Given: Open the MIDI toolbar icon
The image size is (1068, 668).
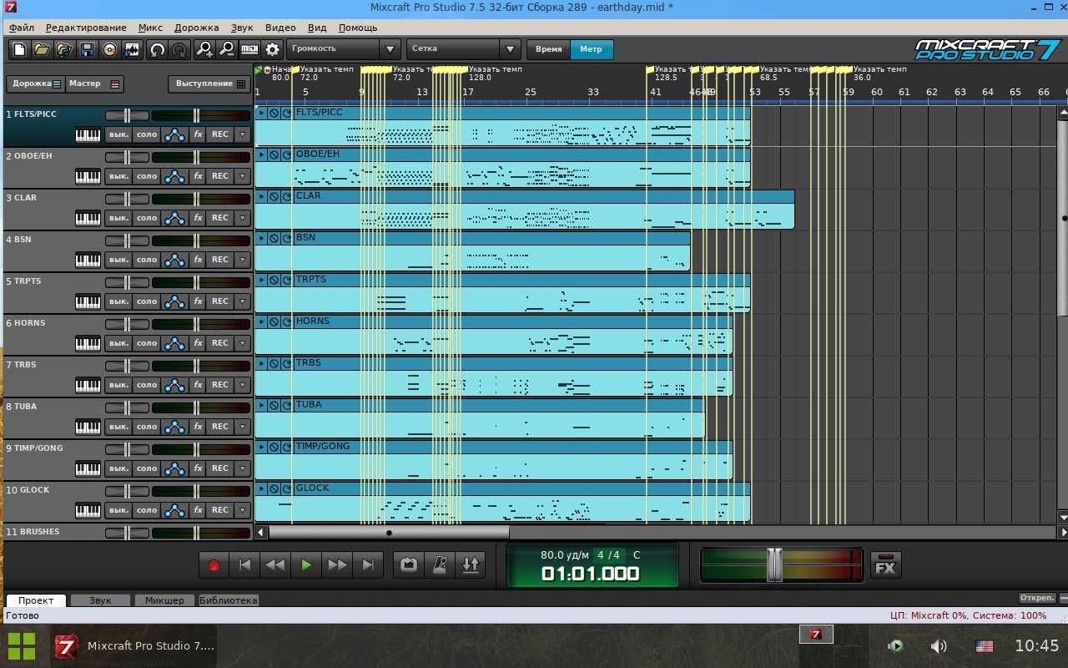Looking at the screenshot, I should click(249, 49).
